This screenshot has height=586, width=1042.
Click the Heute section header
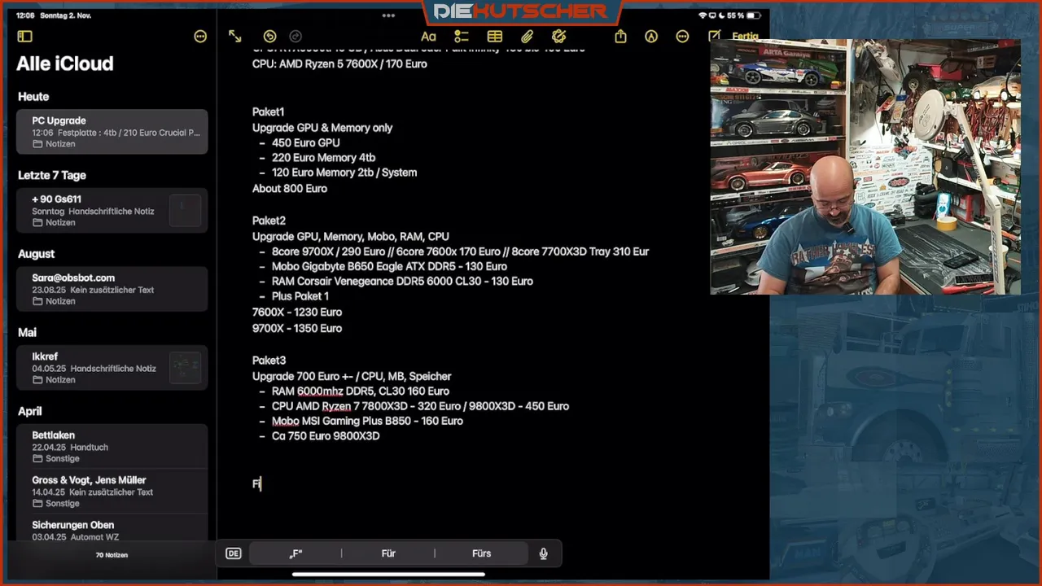coord(33,97)
